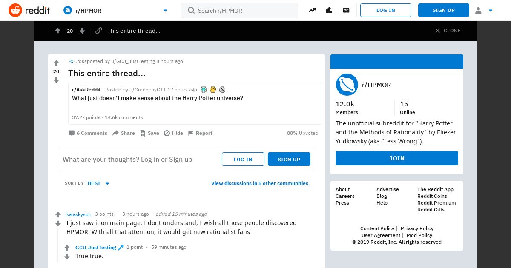Upvote the post beside the 20 score
Image resolution: width=511 pixels, height=268 pixels.
[56, 63]
